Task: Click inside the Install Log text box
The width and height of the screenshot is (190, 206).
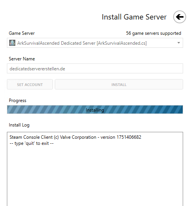Action: [95, 169]
